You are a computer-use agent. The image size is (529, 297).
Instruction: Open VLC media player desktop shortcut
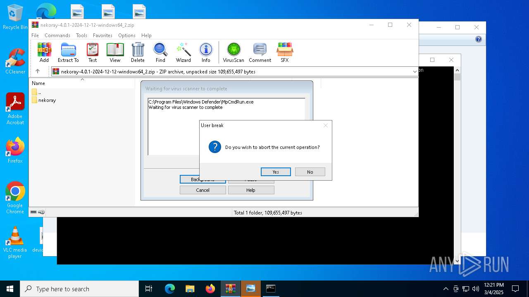pyautogui.click(x=15, y=243)
